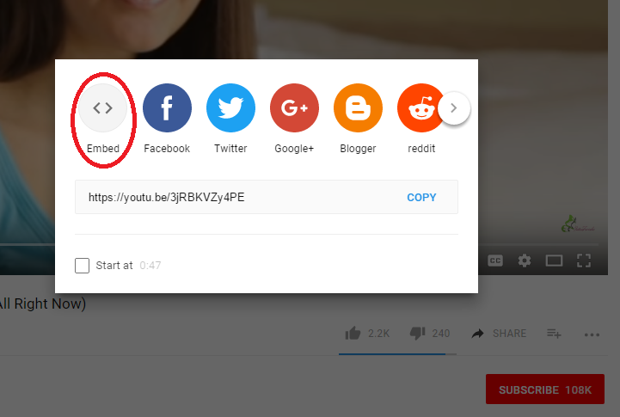
Task: Enable the Start at checkbox
Action: tap(82, 266)
